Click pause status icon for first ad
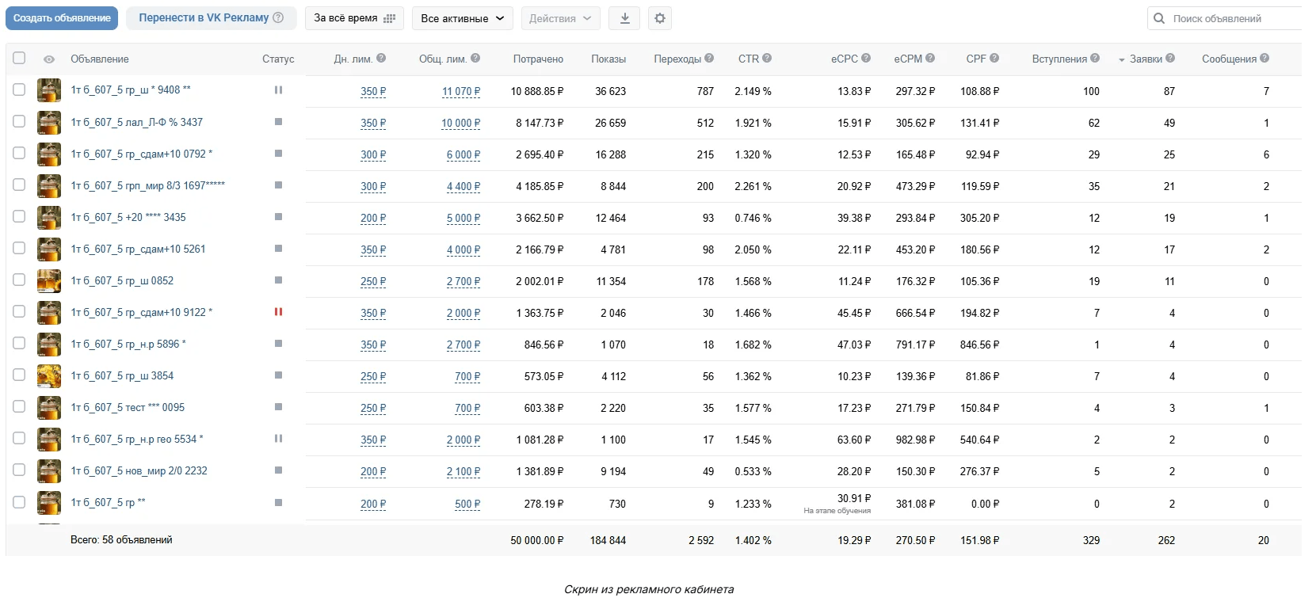1316x613 pixels. (x=278, y=90)
